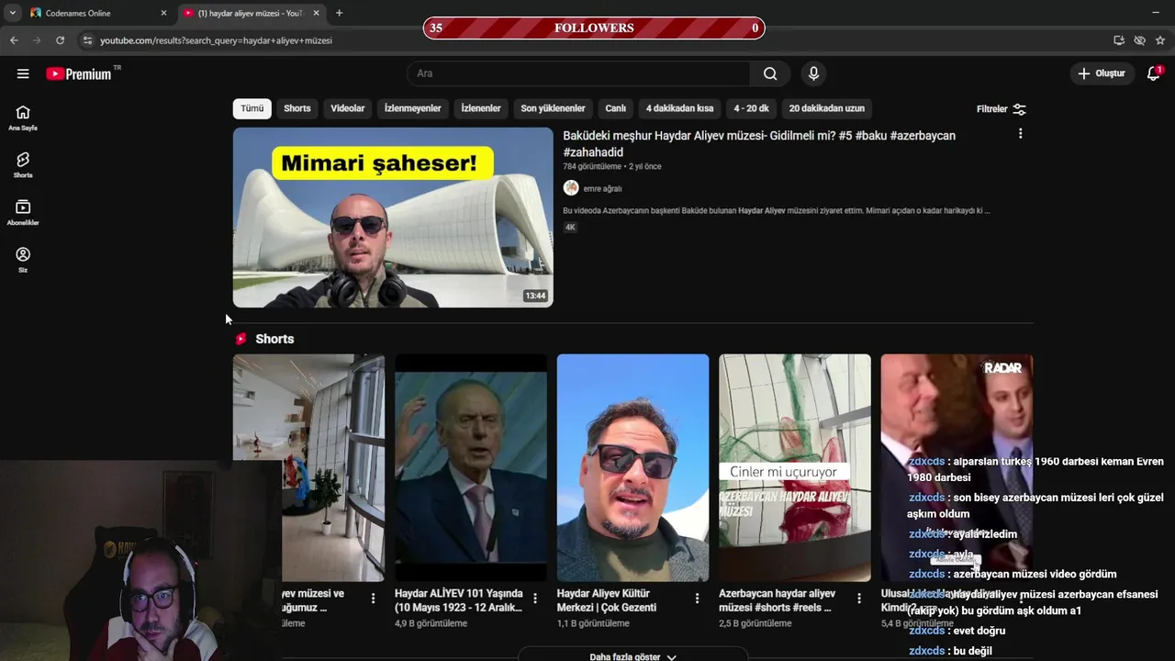
Task: Open the Mimari şaheser video thumbnail
Action: [x=393, y=218]
